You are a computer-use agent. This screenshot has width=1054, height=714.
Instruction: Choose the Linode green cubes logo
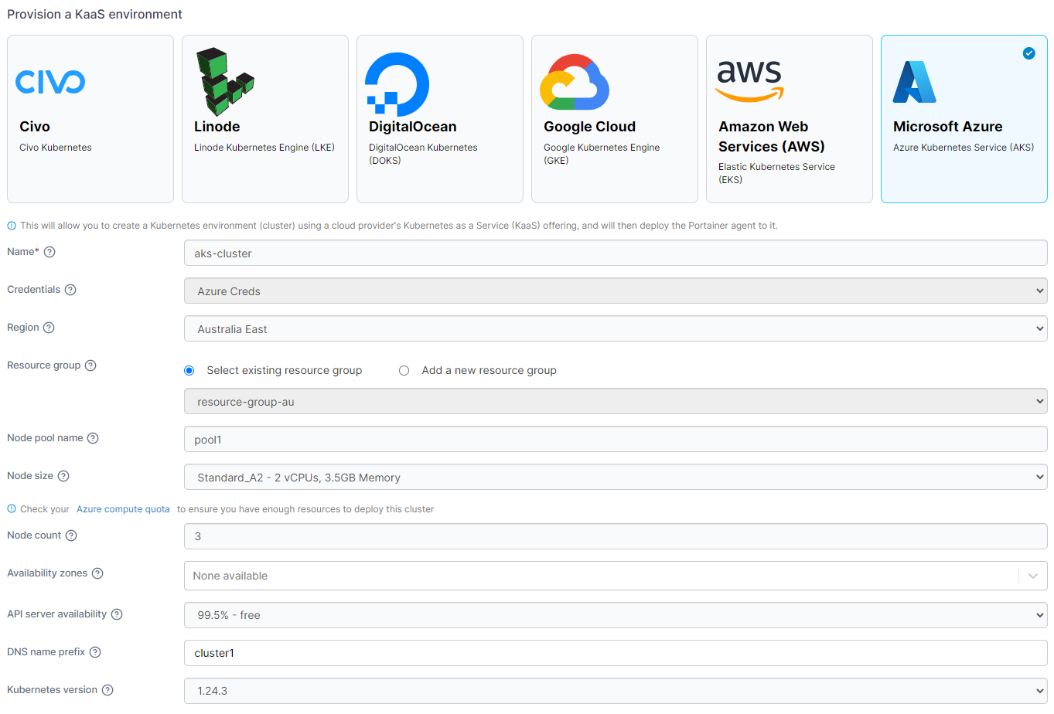click(225, 81)
